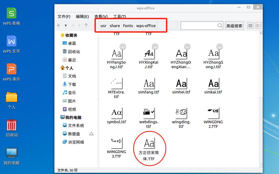Open the 文件(F) menu

pyautogui.click(x=64, y=16)
